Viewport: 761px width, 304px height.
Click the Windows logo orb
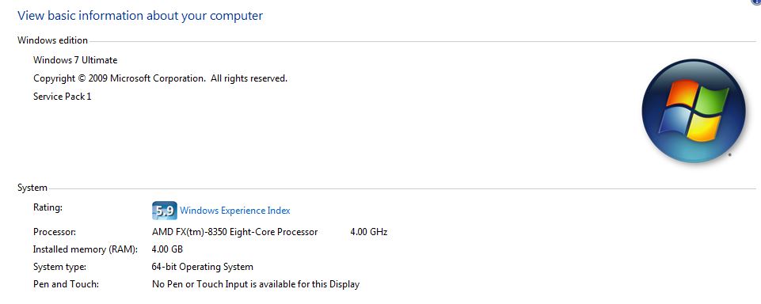pos(693,111)
